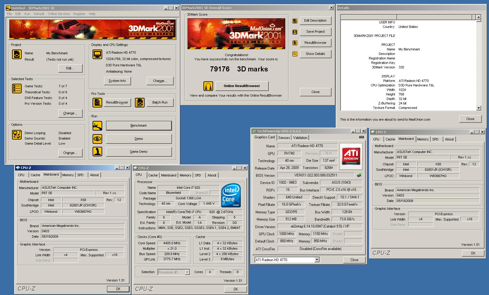
Task: Close the 3DMark Overall Score dialog via Close button
Action: tap(315, 92)
